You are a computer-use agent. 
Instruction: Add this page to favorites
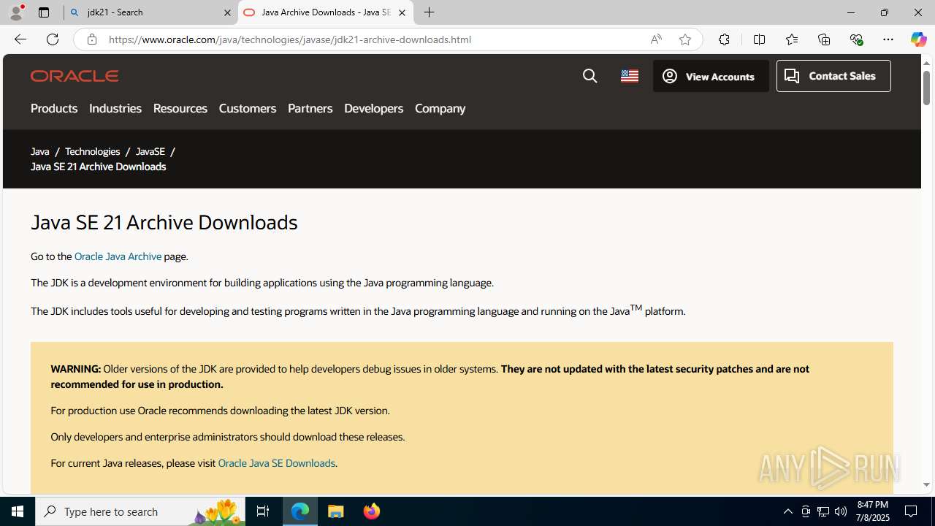pos(685,39)
